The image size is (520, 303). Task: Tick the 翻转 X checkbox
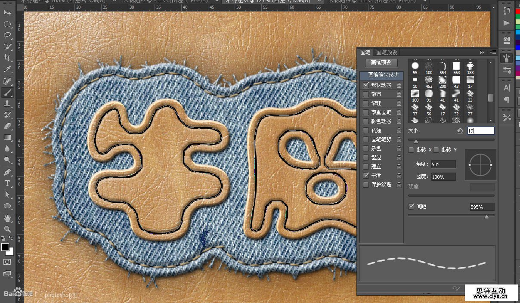click(411, 149)
